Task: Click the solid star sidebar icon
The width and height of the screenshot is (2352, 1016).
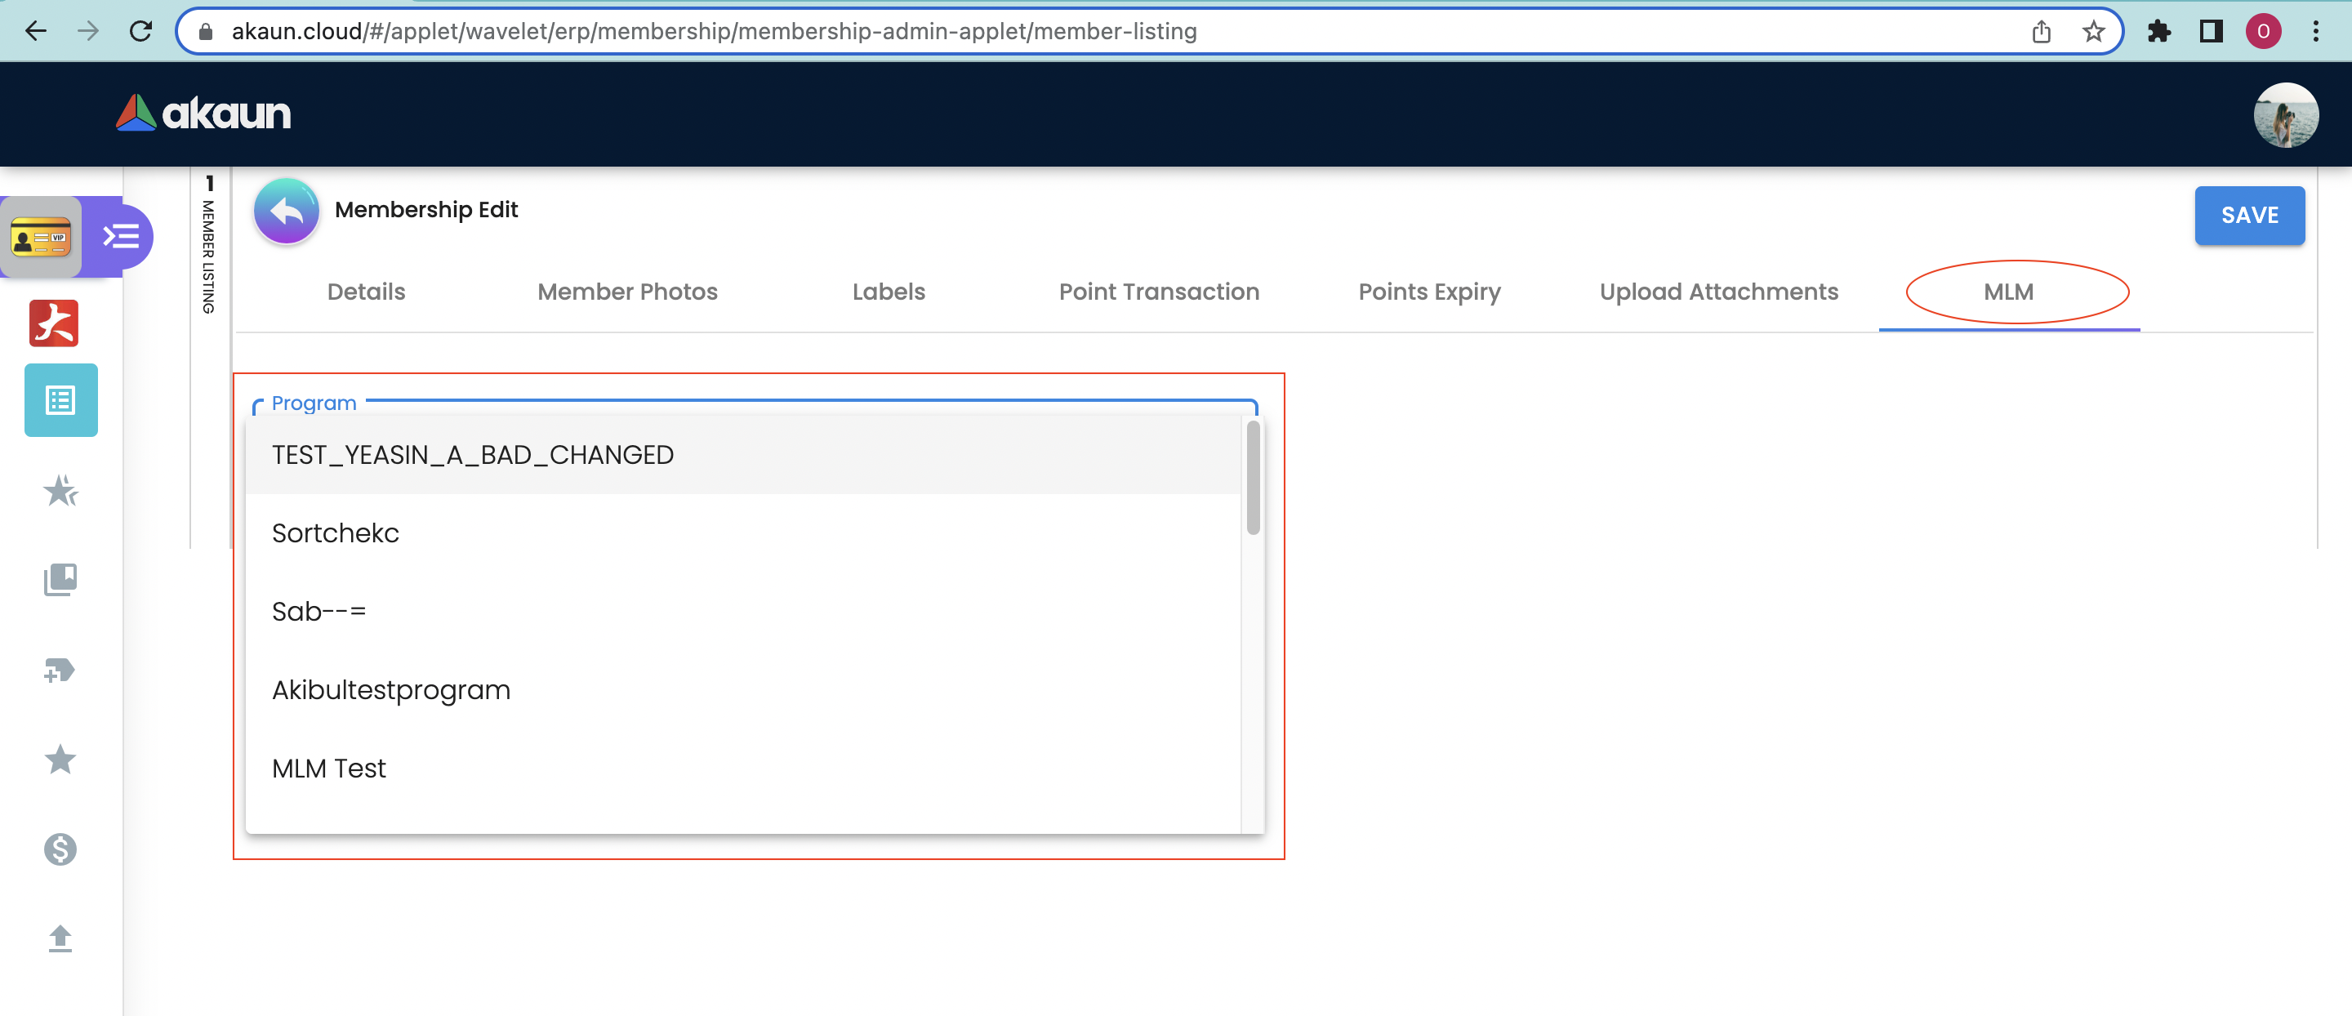Action: pyautogui.click(x=60, y=759)
